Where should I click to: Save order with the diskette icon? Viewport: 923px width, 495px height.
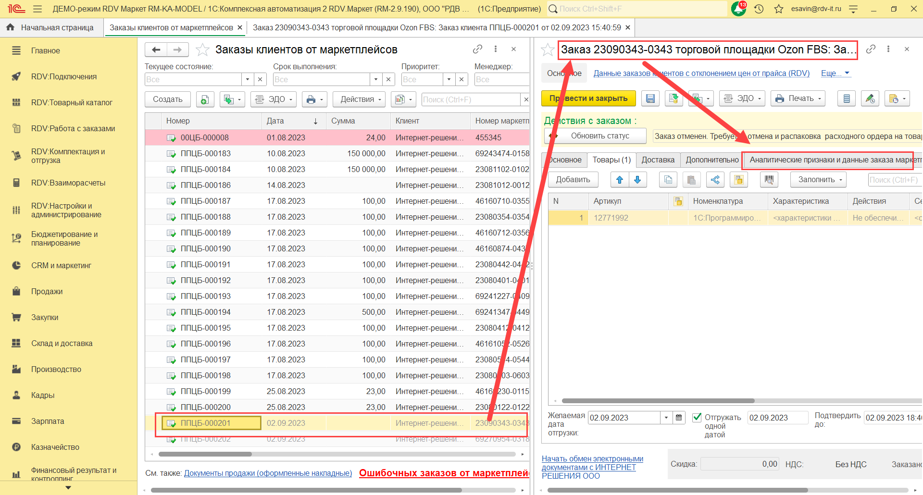(650, 99)
